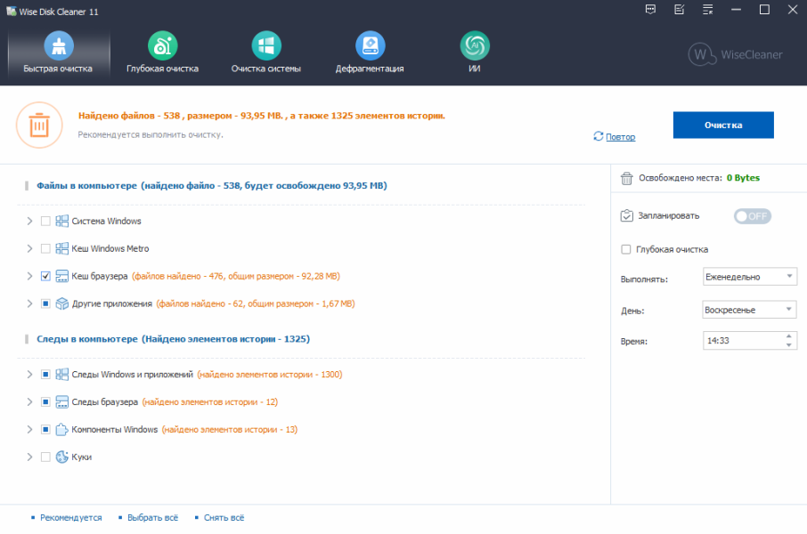
Task: Switch to Глубокая очистка tab
Action: (163, 53)
